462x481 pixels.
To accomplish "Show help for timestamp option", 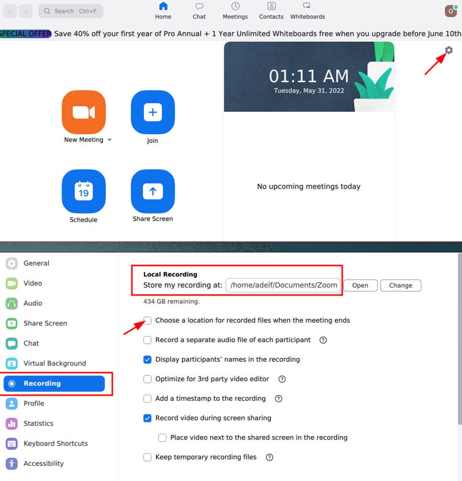I will tap(279, 398).
